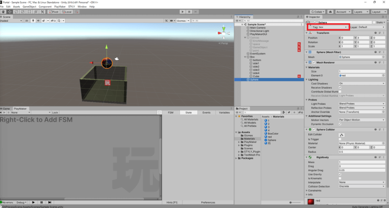Click the Step button in top toolbar
The height and width of the screenshot is (208, 389).
[x=196, y=12]
